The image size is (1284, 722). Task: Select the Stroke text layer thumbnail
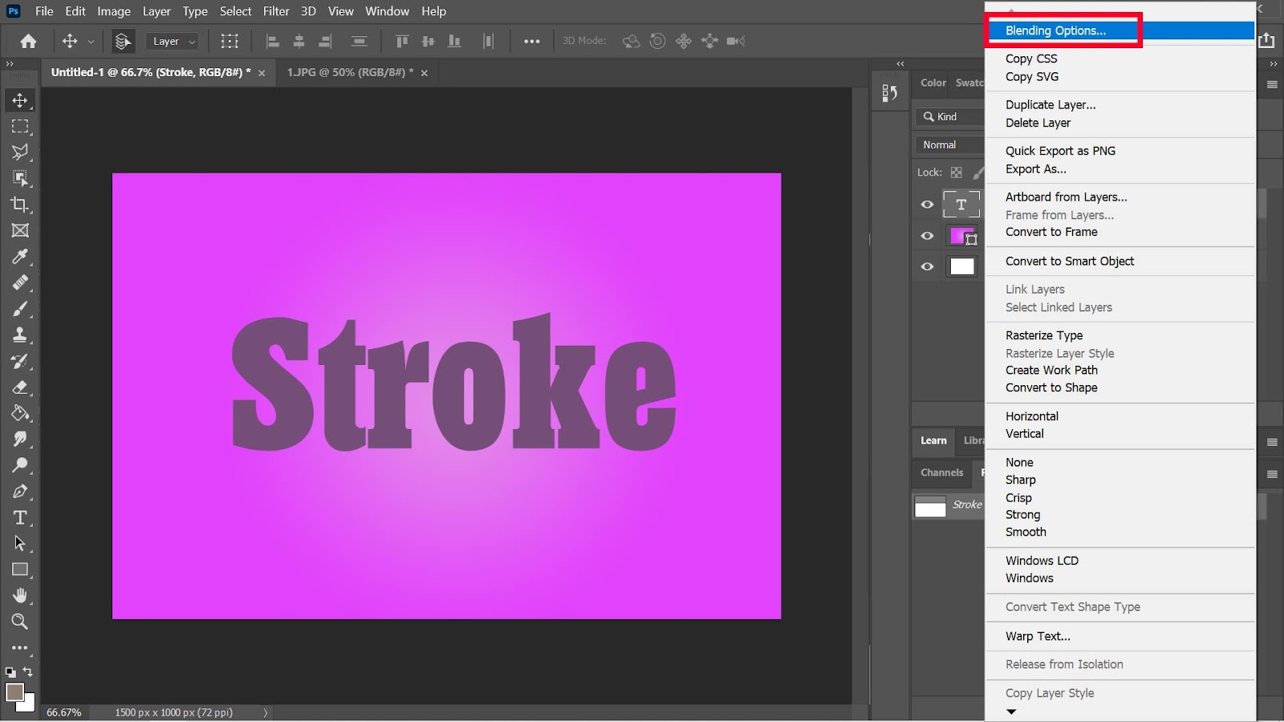[x=961, y=205]
